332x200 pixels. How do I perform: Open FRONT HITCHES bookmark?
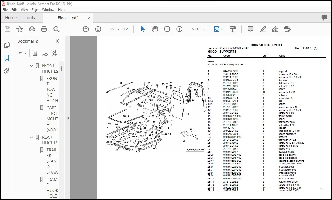click(50, 68)
